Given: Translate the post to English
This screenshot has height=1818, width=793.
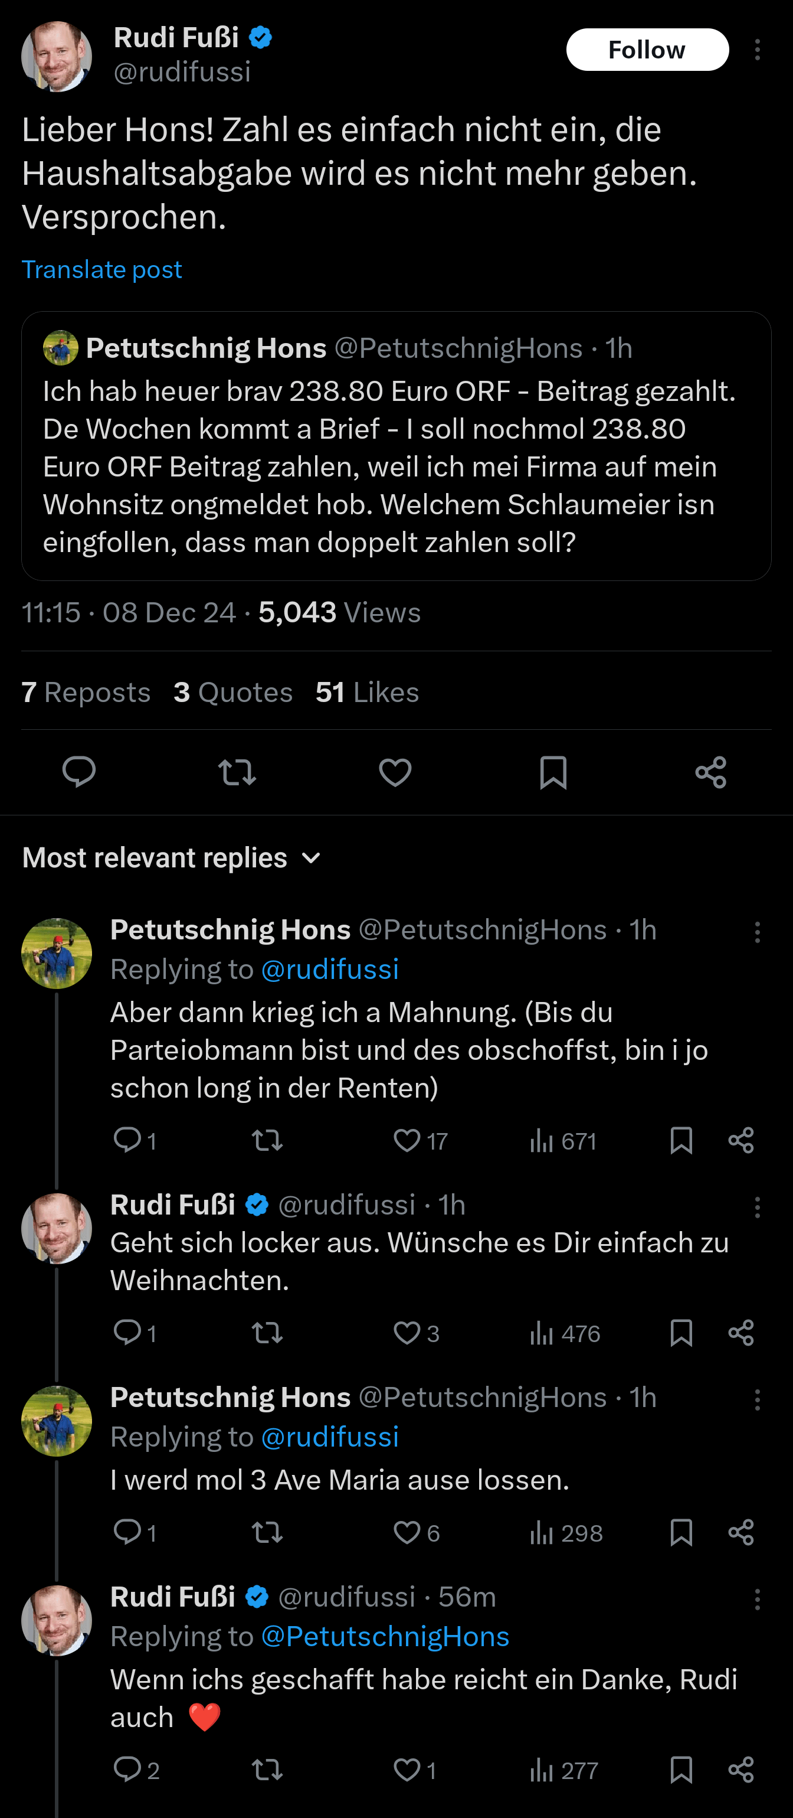Looking at the screenshot, I should point(101,270).
